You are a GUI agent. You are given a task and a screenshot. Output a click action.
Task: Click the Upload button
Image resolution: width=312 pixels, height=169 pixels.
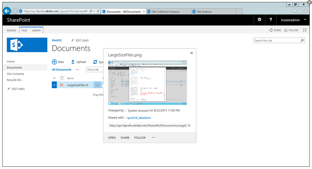click(x=78, y=62)
